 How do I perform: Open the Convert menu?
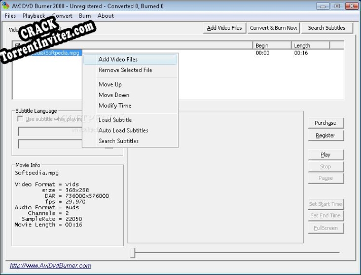tap(62, 16)
